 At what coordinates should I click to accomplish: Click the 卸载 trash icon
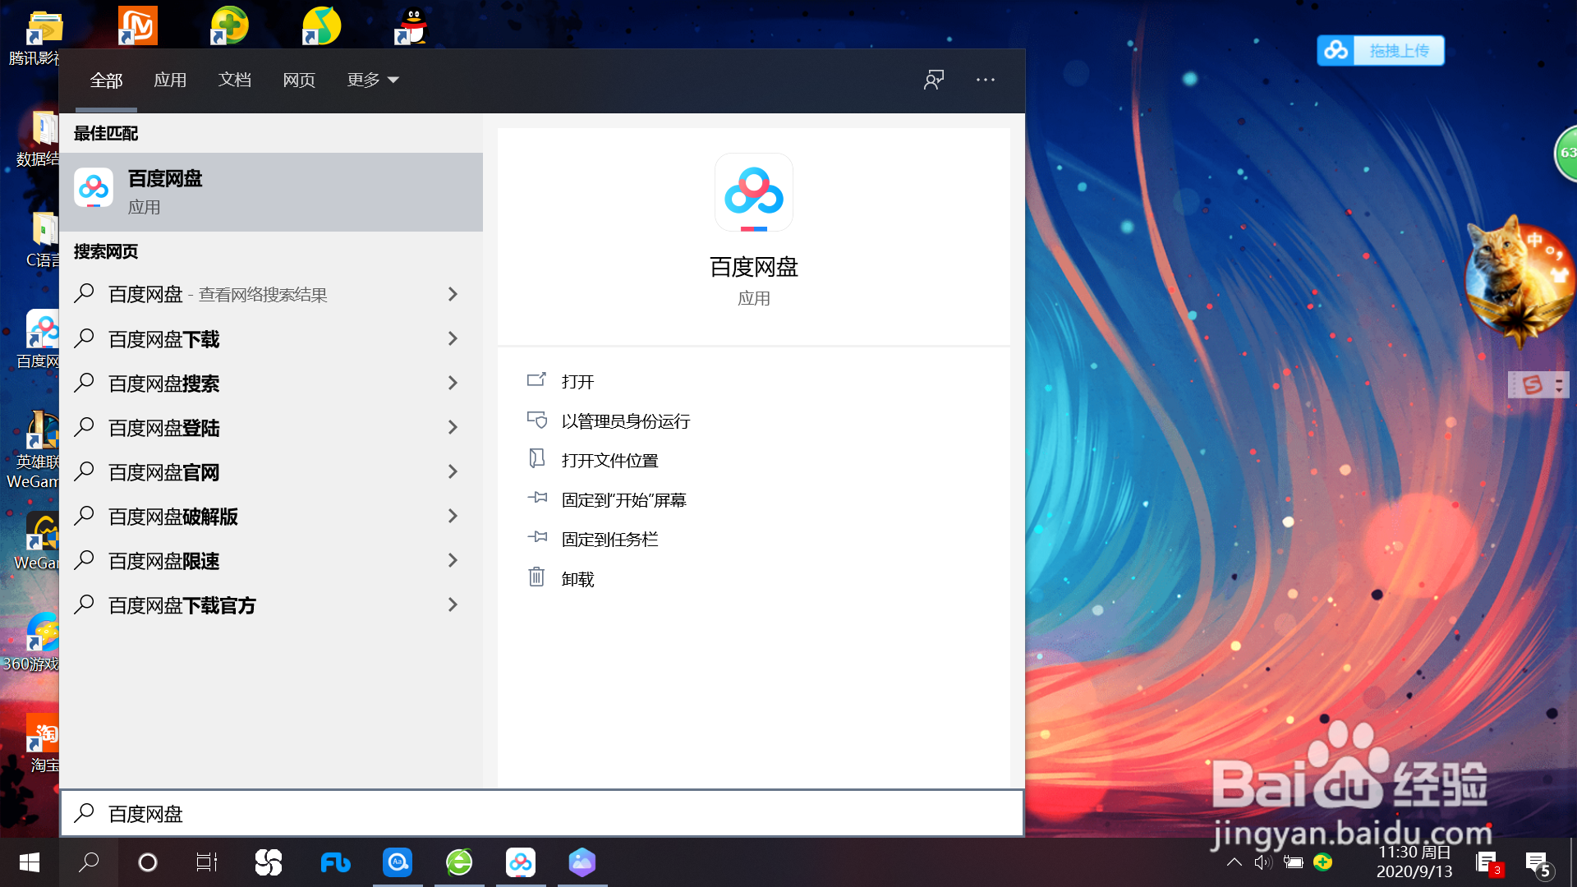[536, 577]
